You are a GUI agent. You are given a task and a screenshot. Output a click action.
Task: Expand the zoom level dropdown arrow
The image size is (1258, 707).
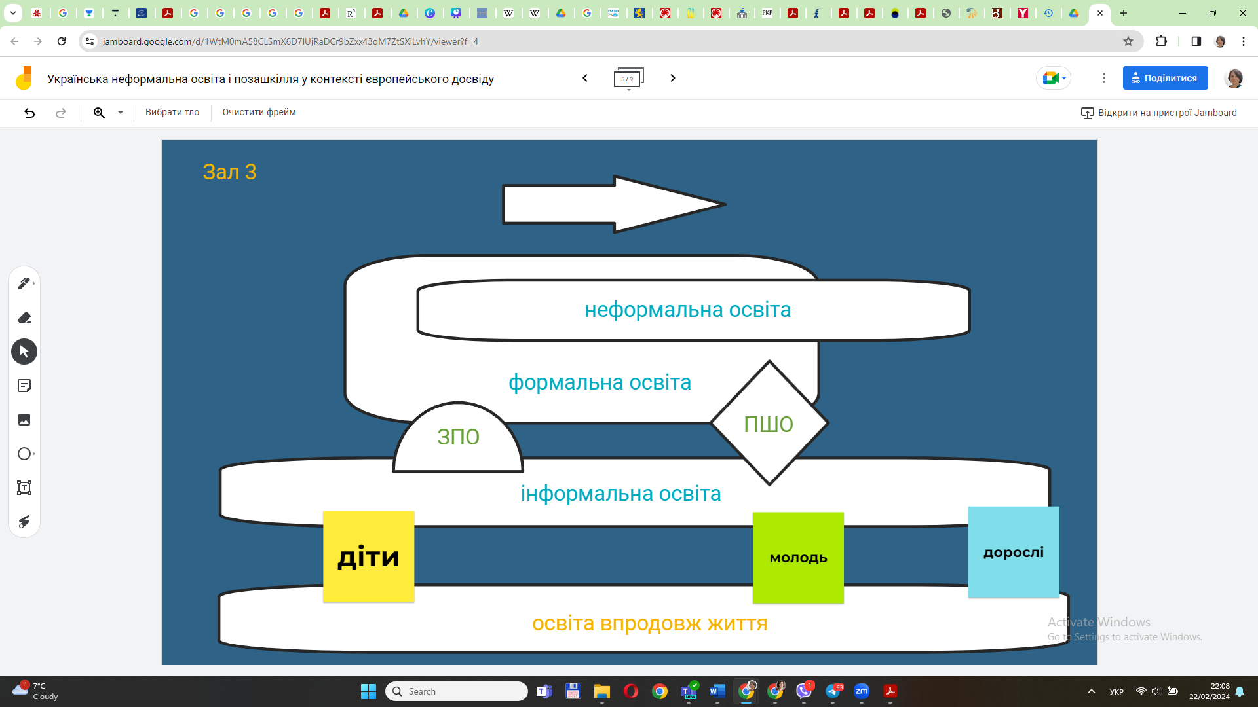[121, 113]
